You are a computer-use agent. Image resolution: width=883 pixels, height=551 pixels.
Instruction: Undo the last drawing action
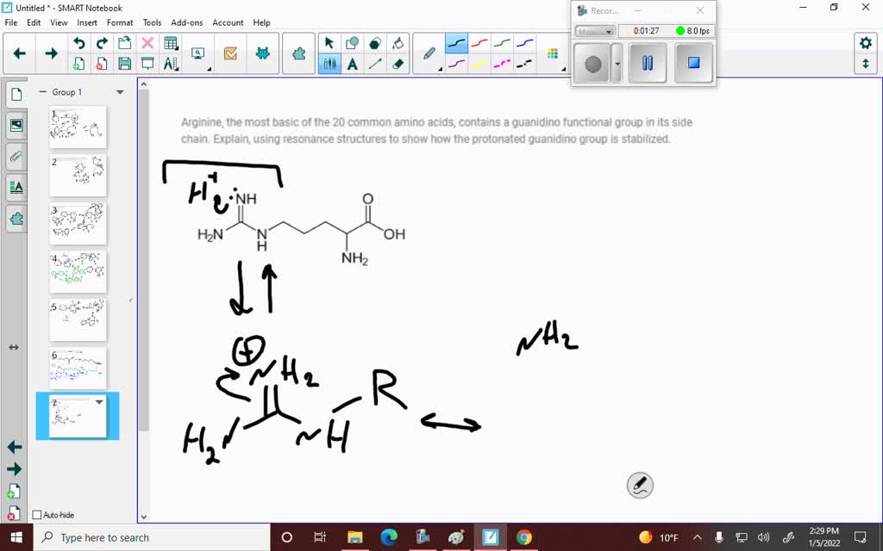point(79,41)
